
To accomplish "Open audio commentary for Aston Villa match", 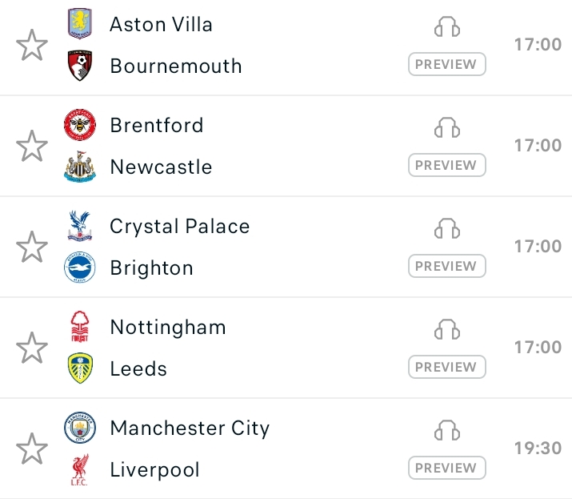I will pyautogui.click(x=447, y=28).
